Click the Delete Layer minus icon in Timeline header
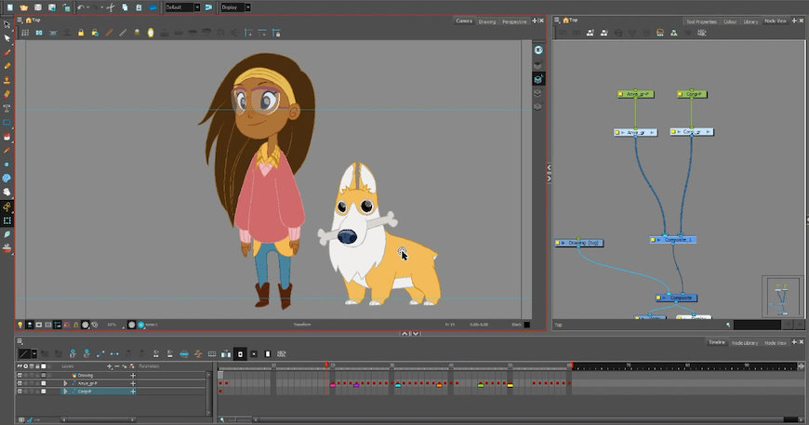 pyautogui.click(x=117, y=366)
